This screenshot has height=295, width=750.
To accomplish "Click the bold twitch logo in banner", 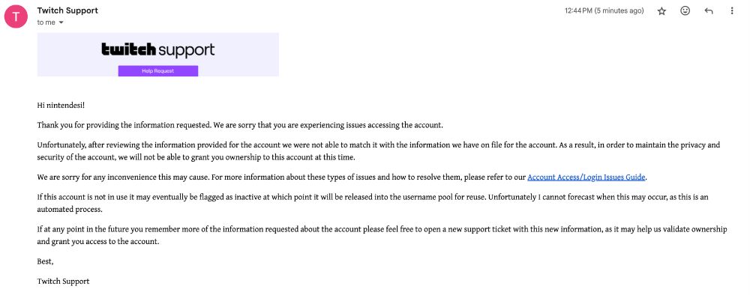I will (129, 49).
